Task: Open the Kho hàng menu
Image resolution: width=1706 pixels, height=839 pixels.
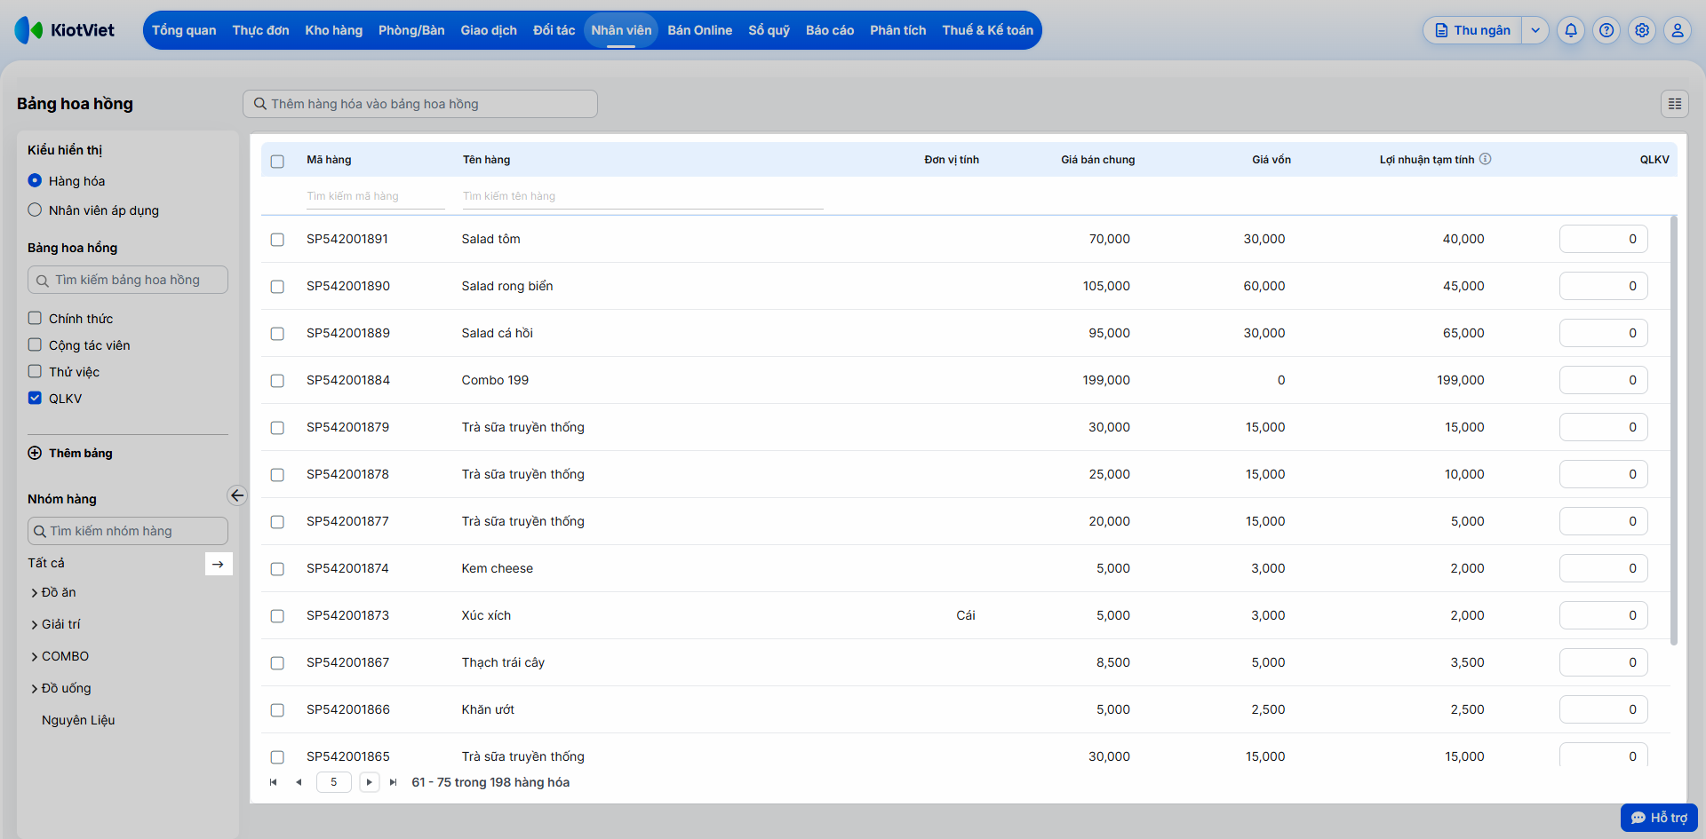Action: (x=334, y=30)
